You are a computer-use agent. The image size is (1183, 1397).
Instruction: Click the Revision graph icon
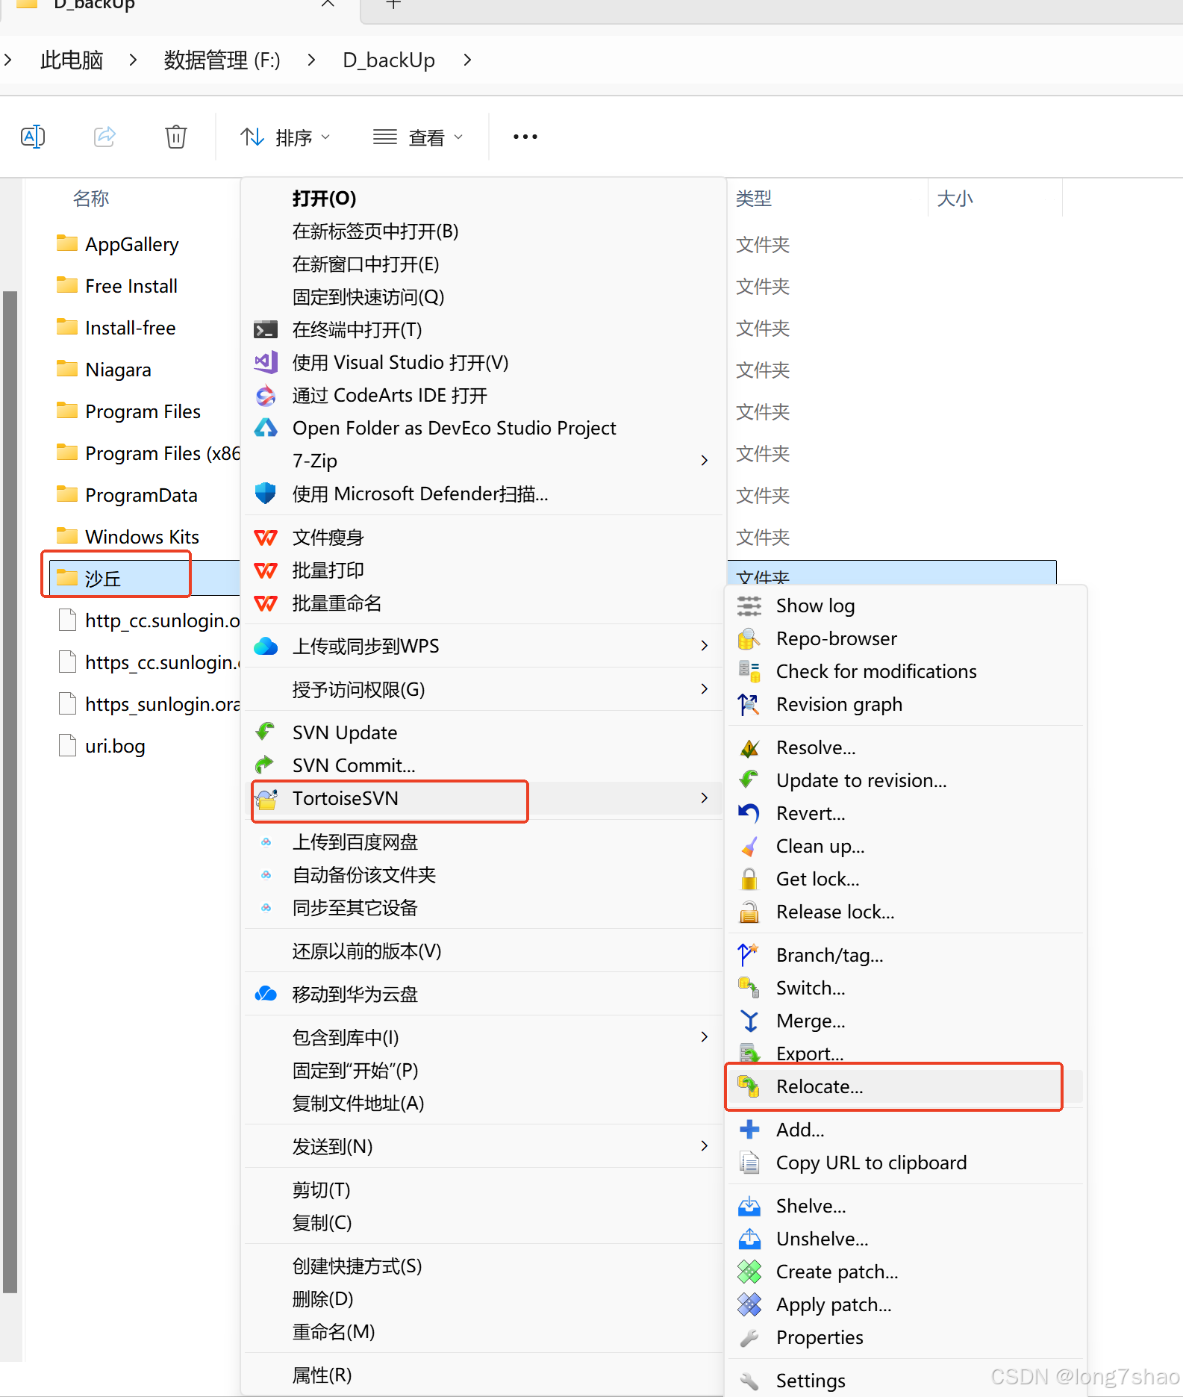pyautogui.click(x=749, y=705)
